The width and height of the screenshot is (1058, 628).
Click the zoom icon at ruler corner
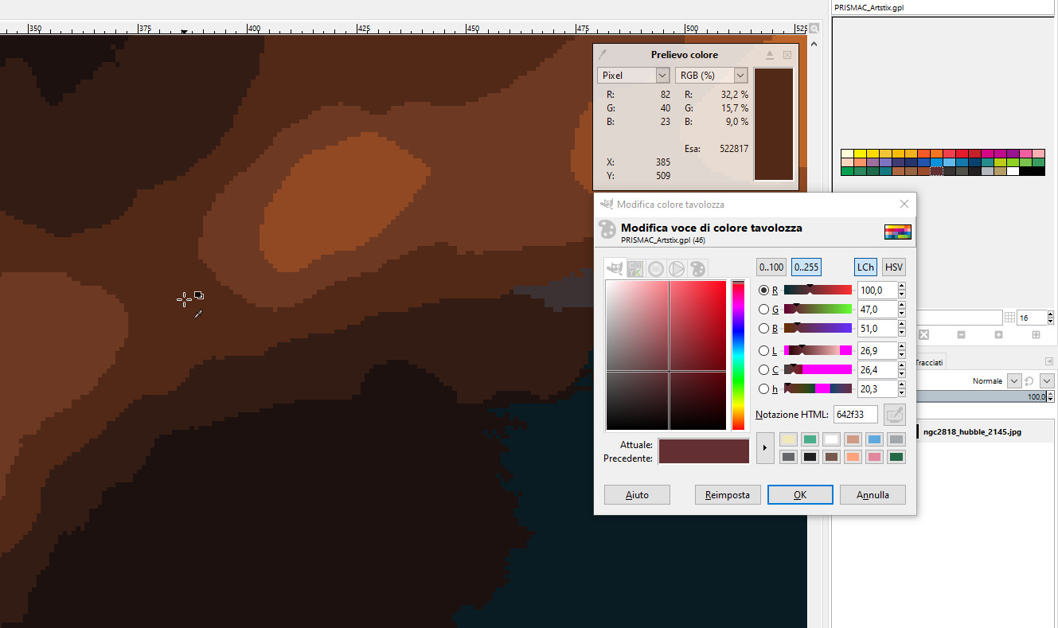(814, 29)
